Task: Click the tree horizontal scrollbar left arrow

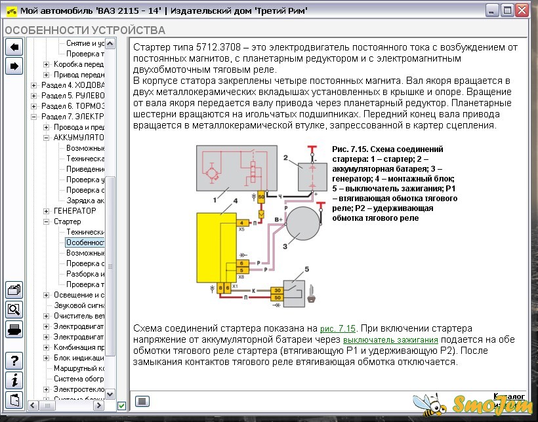Action: pyautogui.click(x=33, y=406)
